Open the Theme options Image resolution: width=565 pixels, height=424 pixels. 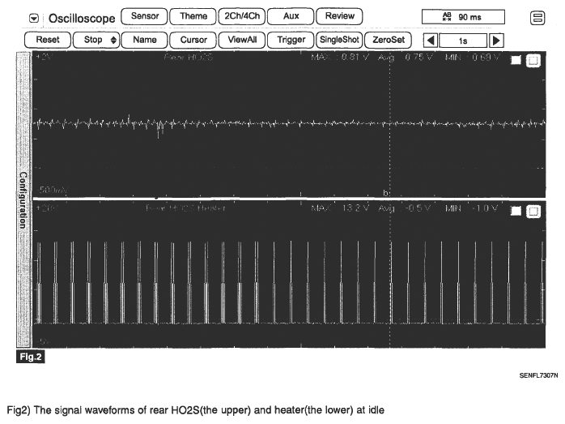(x=193, y=16)
